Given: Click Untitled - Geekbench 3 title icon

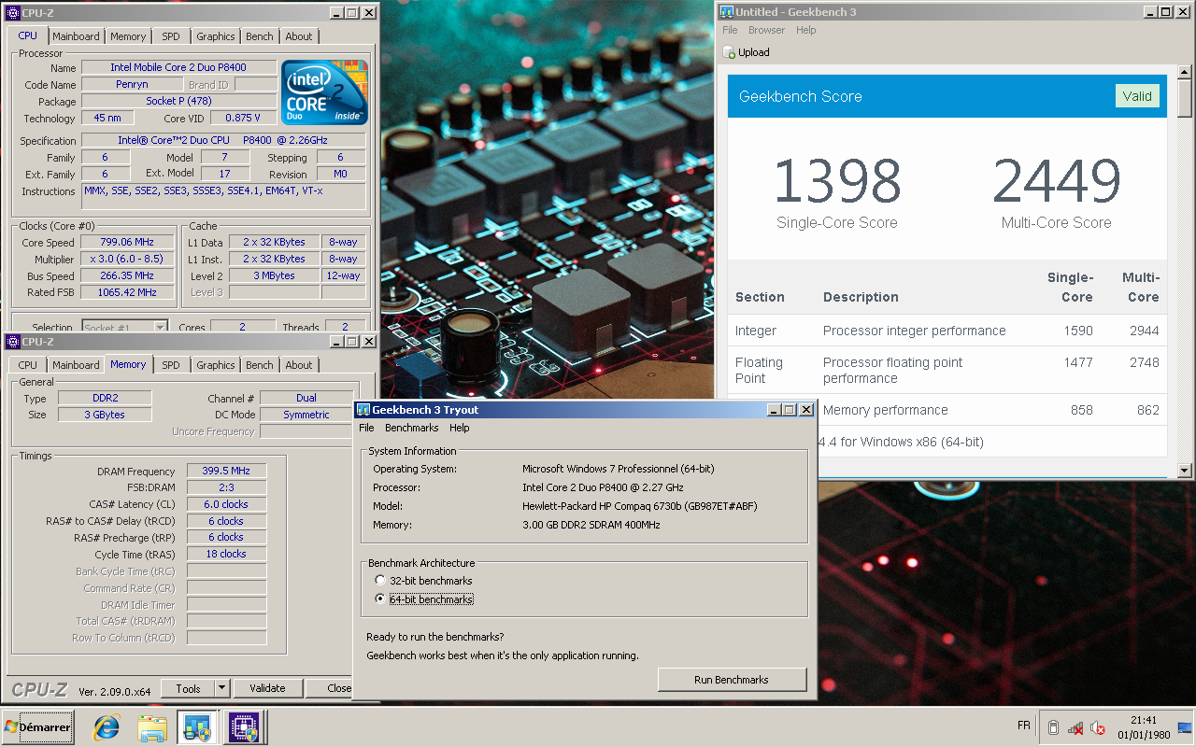Looking at the screenshot, I should point(726,12).
